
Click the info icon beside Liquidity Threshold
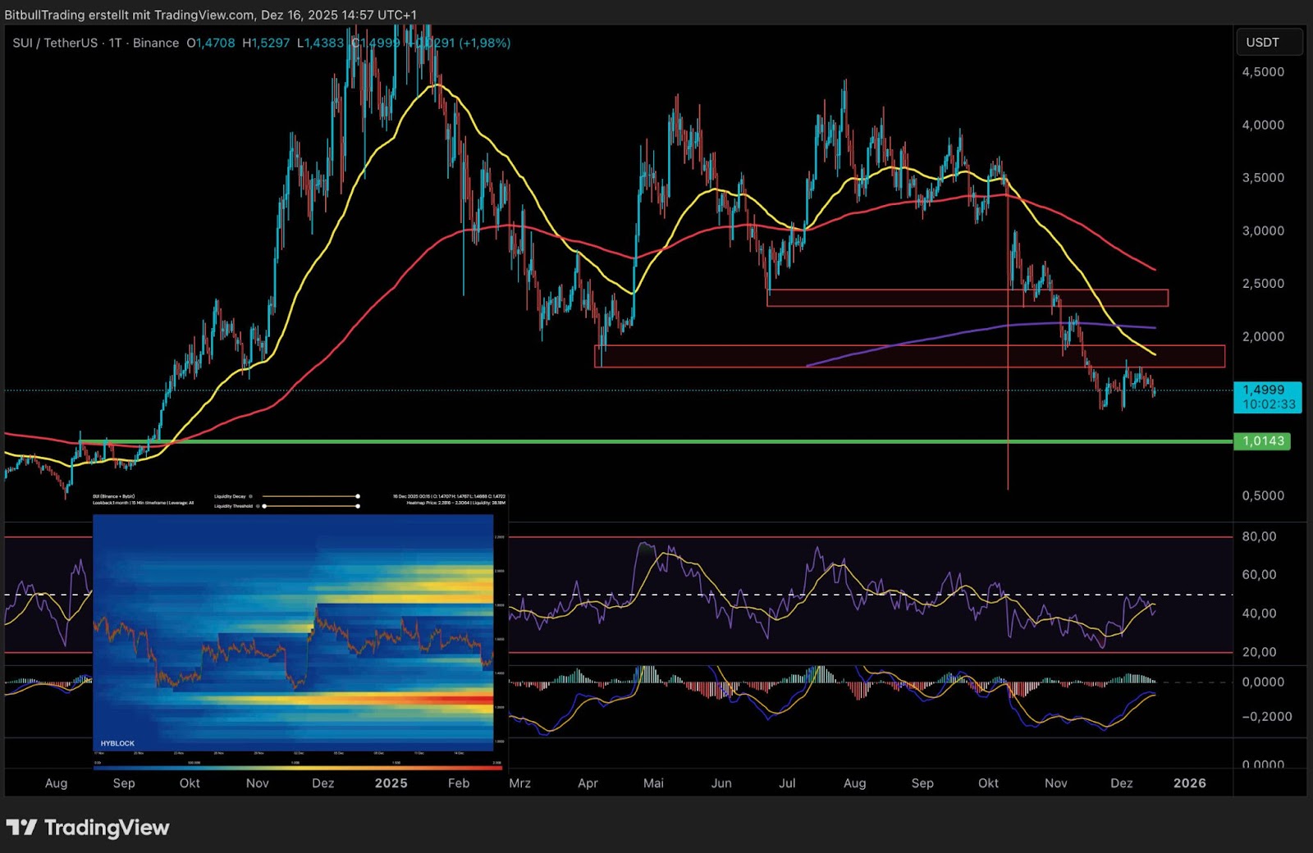pos(258,506)
